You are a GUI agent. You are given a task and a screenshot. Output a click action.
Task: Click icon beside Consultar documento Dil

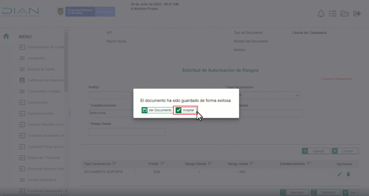(22, 136)
